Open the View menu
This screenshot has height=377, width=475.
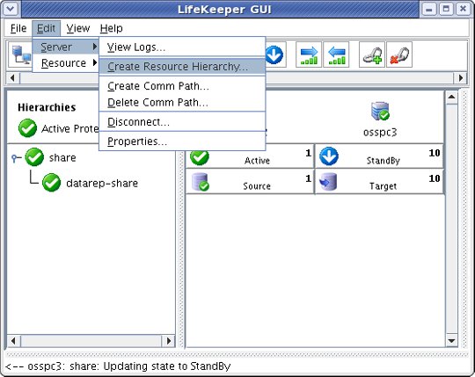point(78,28)
